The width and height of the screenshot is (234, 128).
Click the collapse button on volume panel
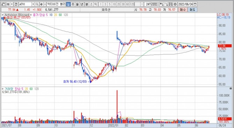click(231, 88)
